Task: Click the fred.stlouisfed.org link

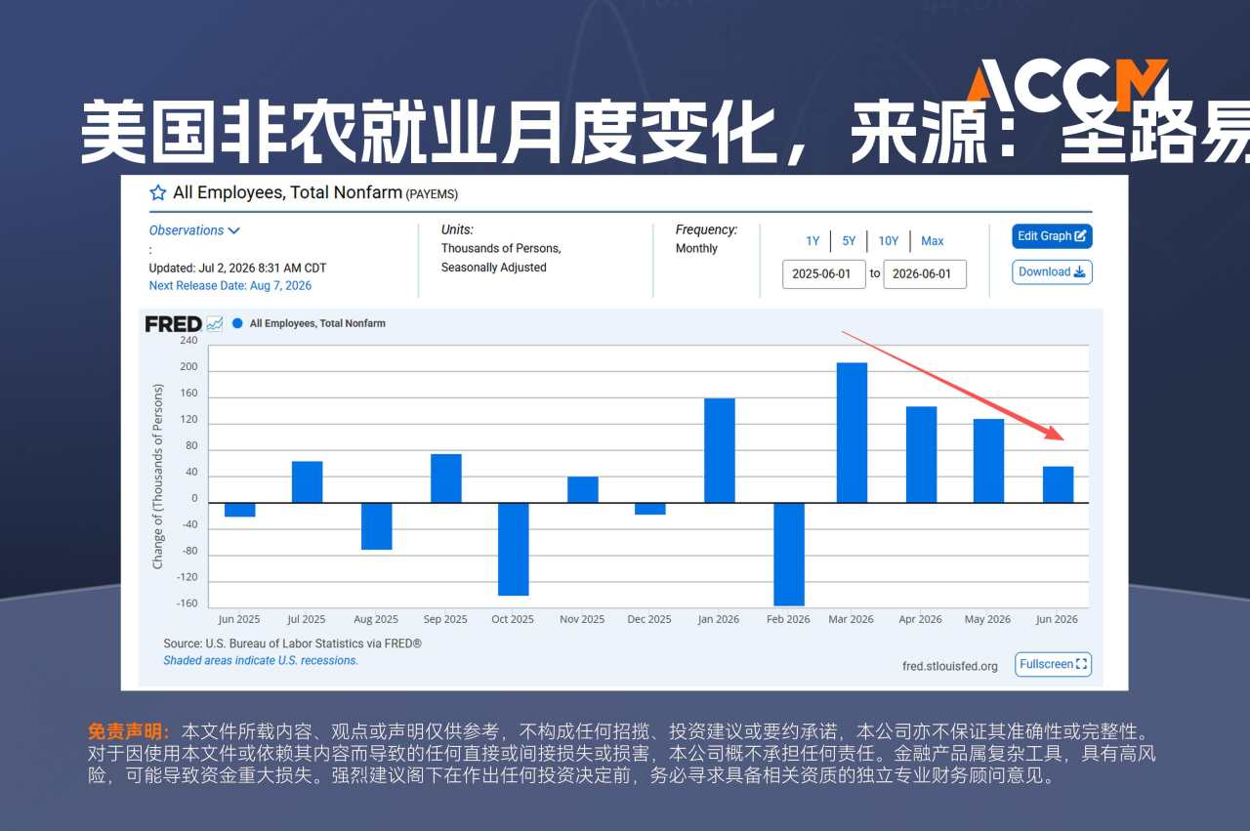Action: [950, 666]
